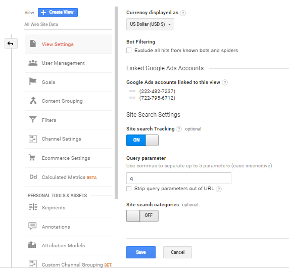
Task: Click the Create View button
Action: tap(58, 12)
